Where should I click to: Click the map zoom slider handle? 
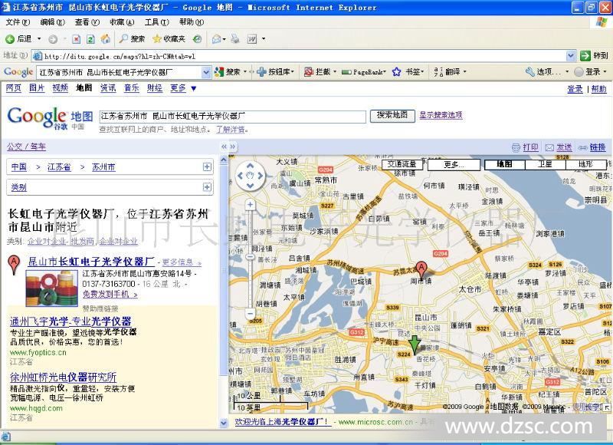pos(251,257)
